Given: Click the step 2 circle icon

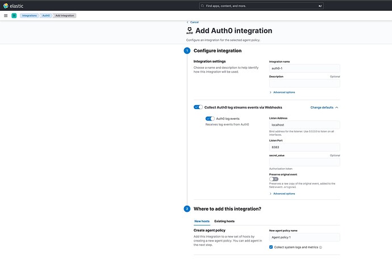Looking at the screenshot, I should point(187,208).
